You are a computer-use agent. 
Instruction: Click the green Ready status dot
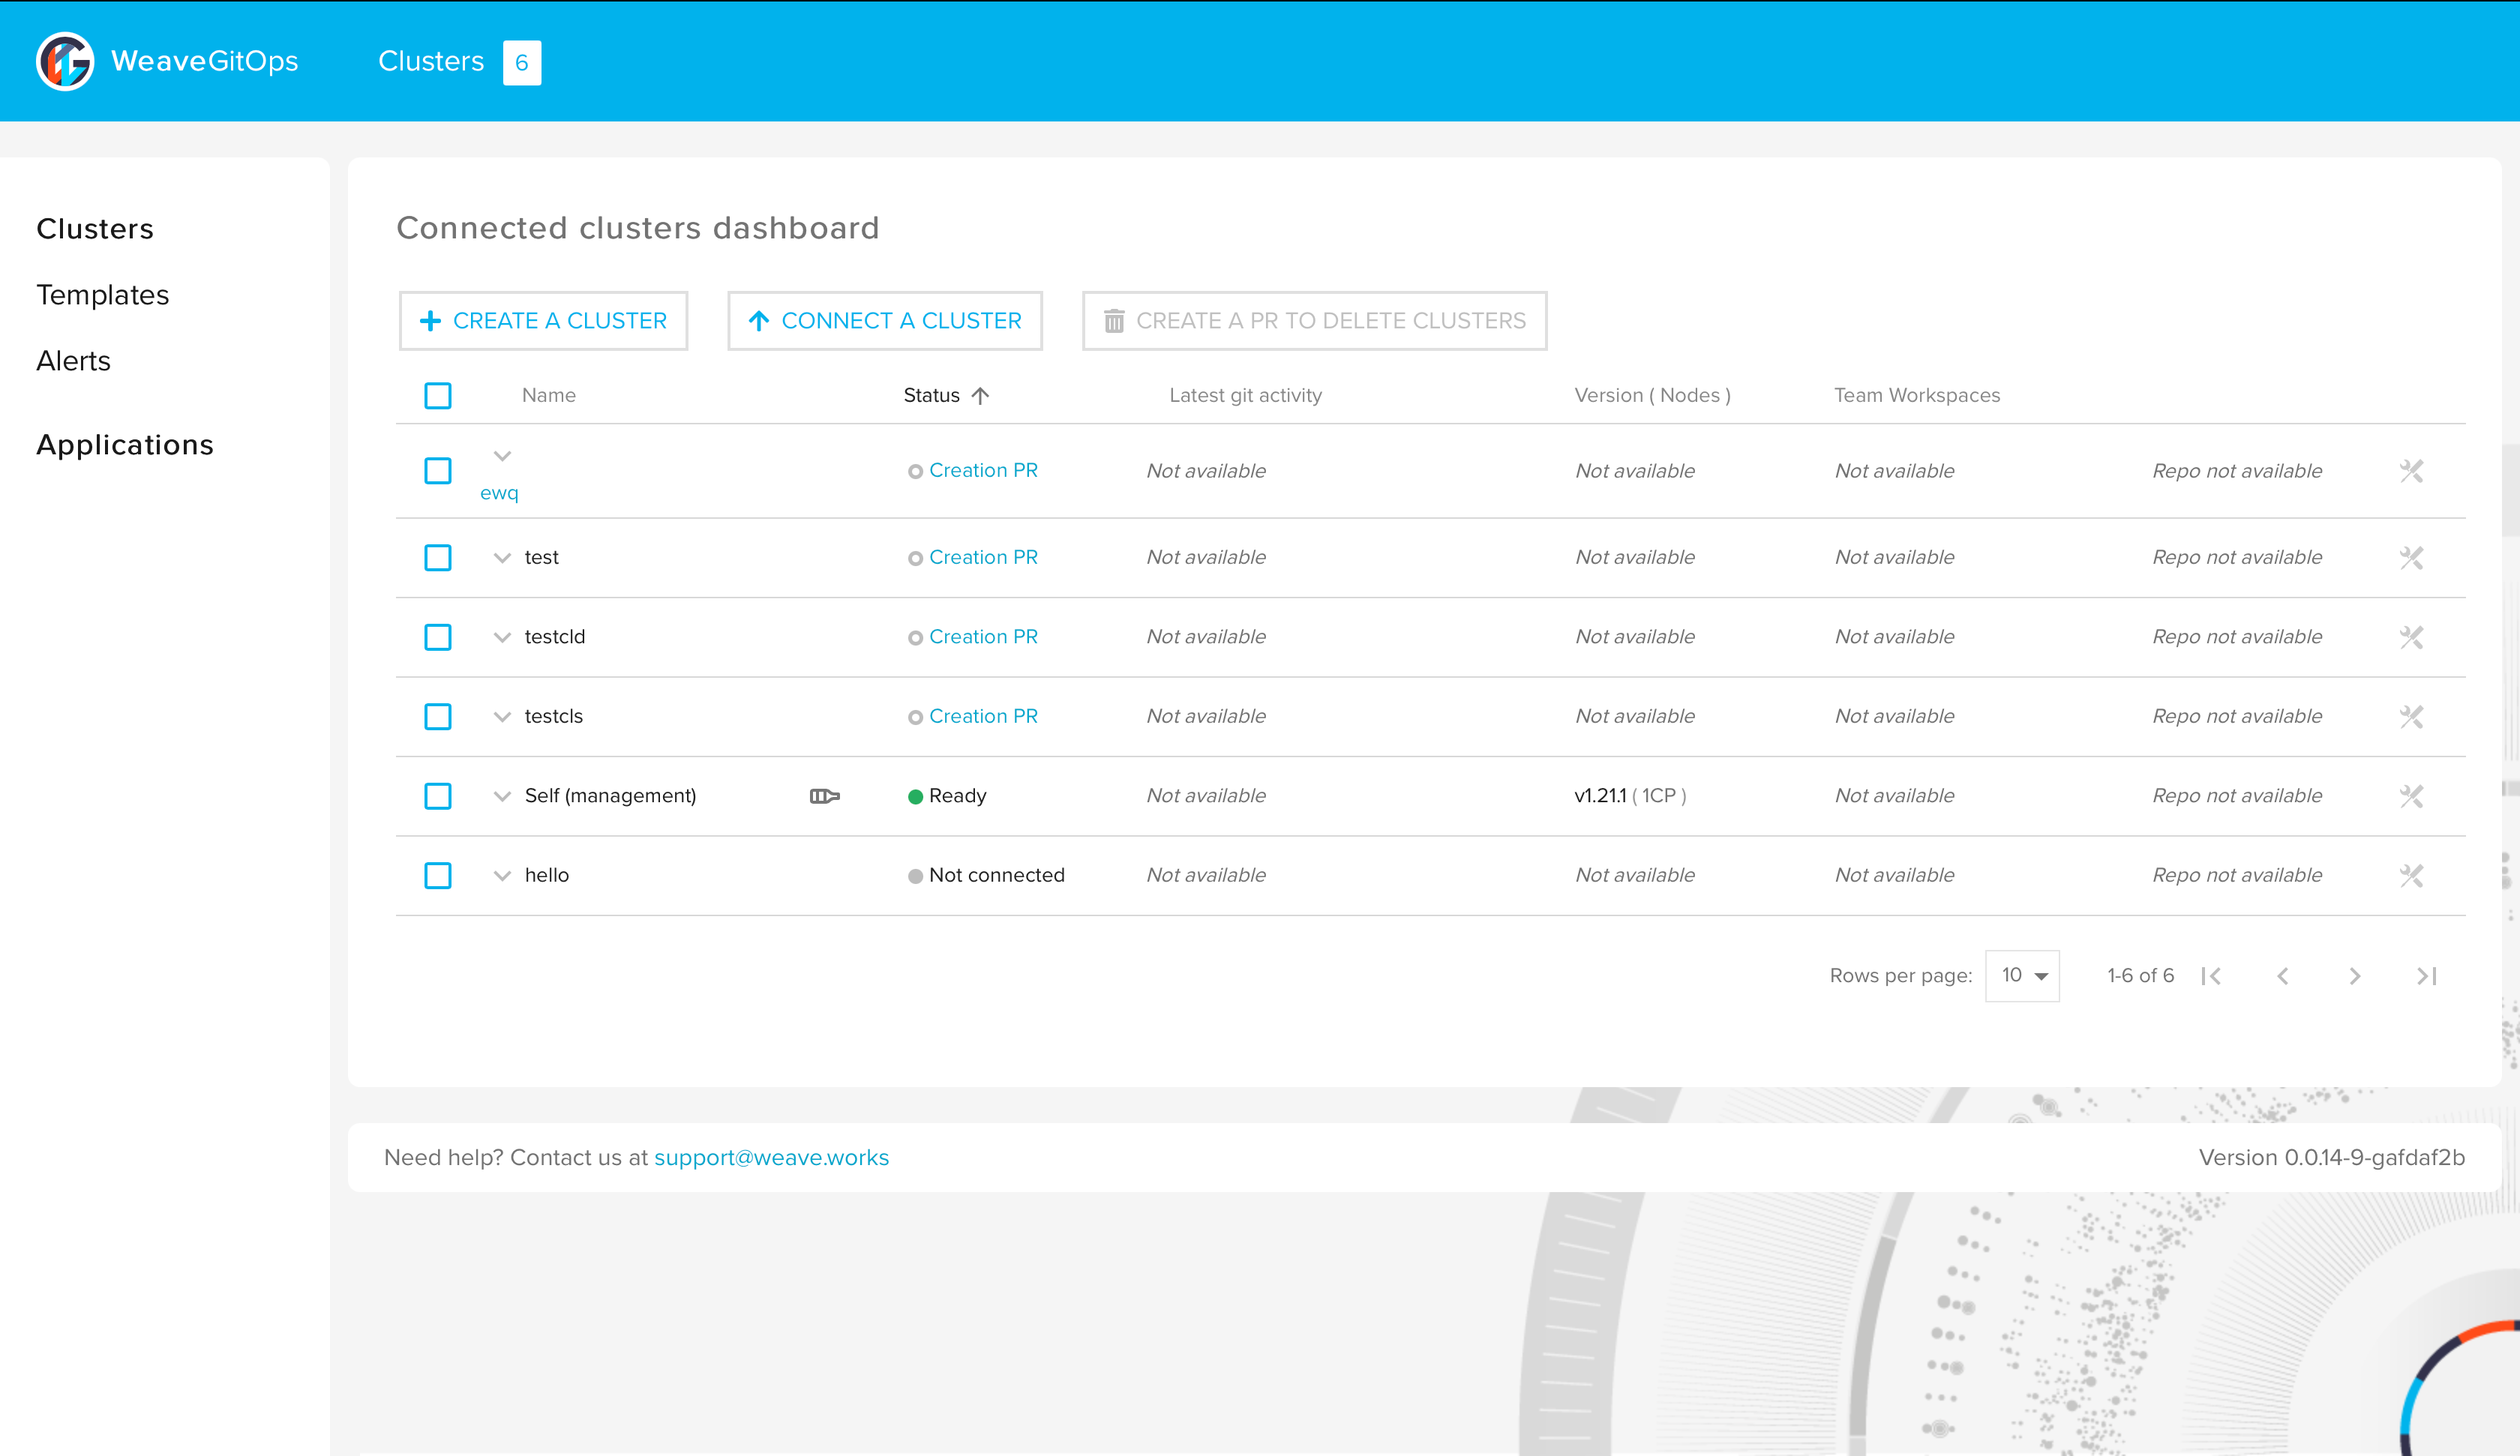coord(915,797)
